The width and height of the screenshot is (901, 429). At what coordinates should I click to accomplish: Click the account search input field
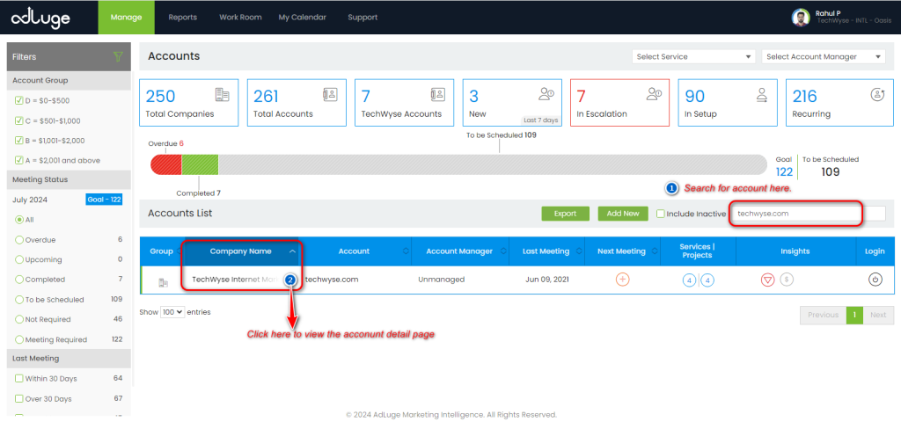pos(796,214)
